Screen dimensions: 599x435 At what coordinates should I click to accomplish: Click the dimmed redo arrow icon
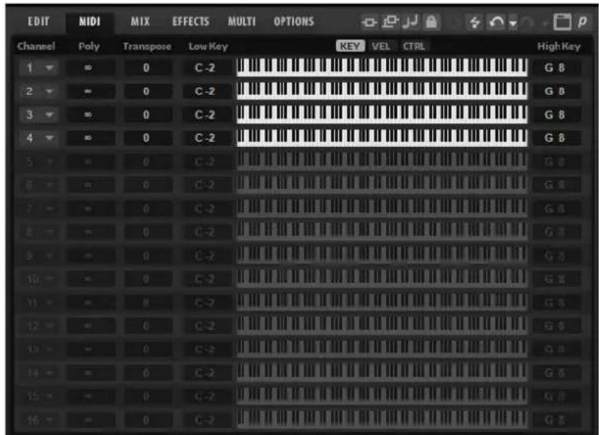pos(527,22)
